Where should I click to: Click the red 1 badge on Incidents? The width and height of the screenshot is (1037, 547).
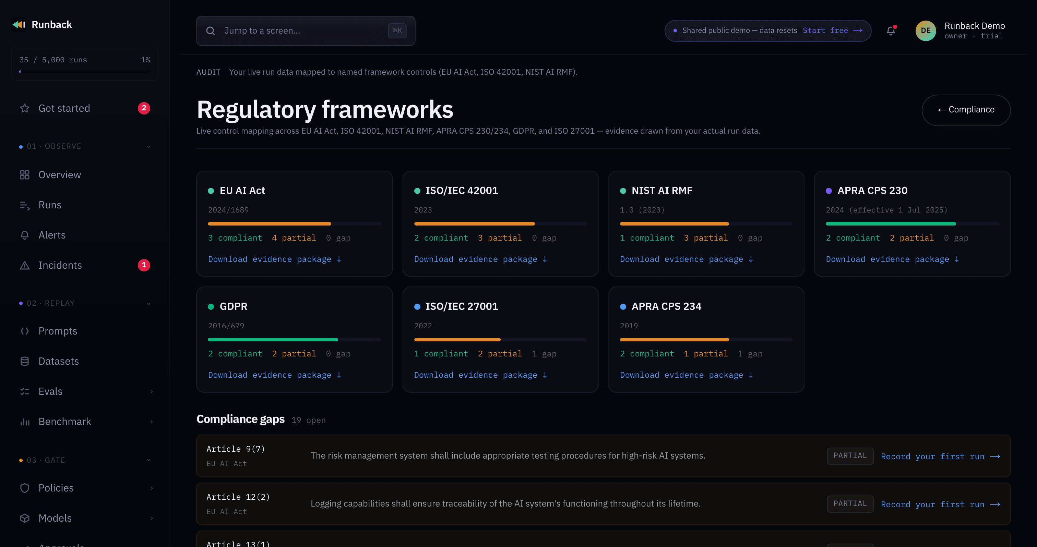tap(144, 265)
